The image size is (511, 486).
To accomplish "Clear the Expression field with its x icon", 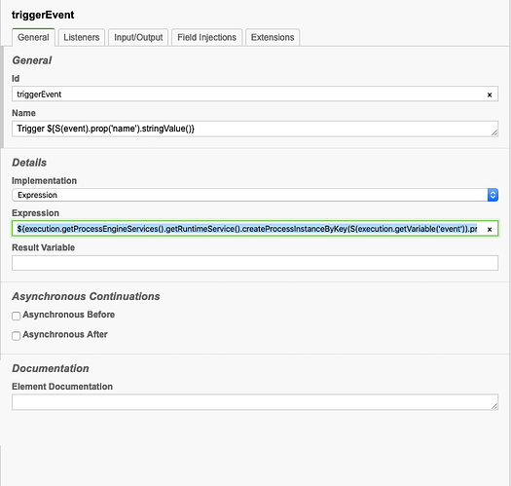I will [490, 229].
